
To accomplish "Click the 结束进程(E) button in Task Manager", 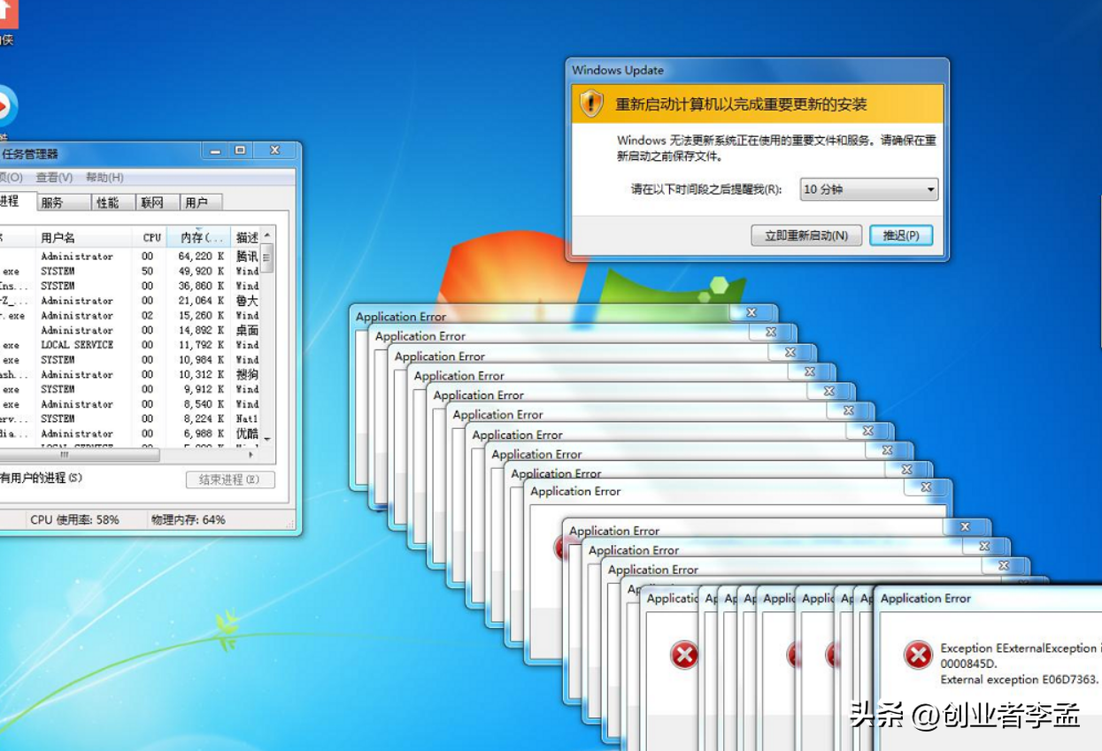I will click(230, 479).
